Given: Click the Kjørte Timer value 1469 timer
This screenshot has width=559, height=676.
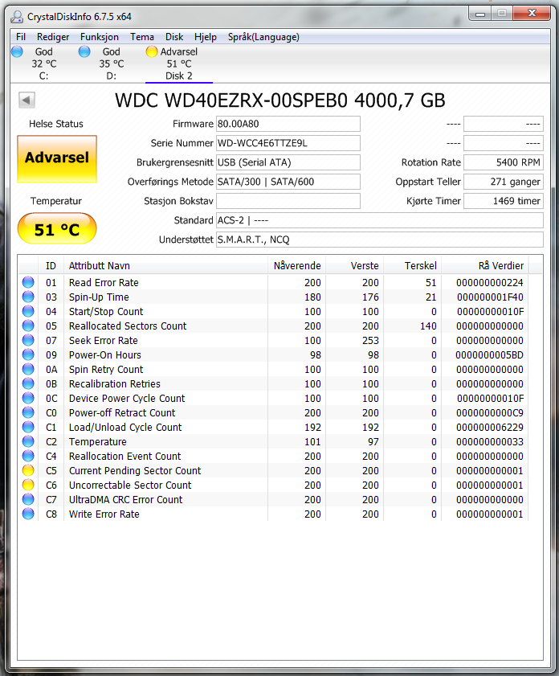Looking at the screenshot, I should (504, 201).
